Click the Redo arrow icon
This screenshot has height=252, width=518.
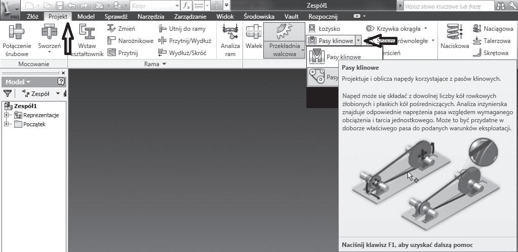tap(84, 6)
